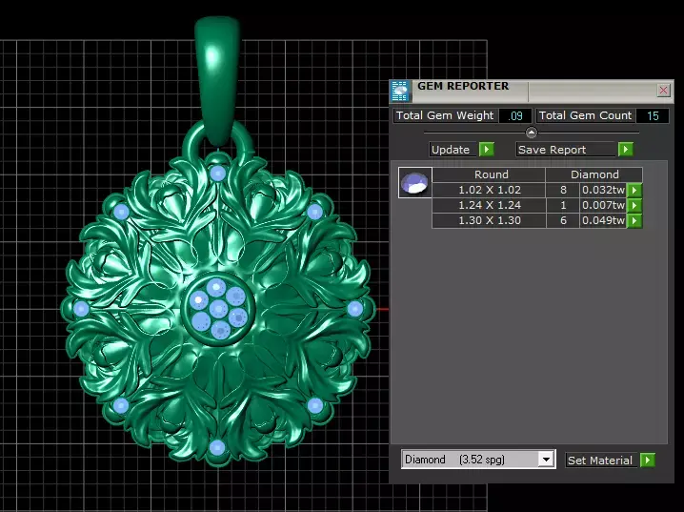This screenshot has height=512, width=684.
Task: Click the Total Gem Weight label
Action: coord(445,115)
